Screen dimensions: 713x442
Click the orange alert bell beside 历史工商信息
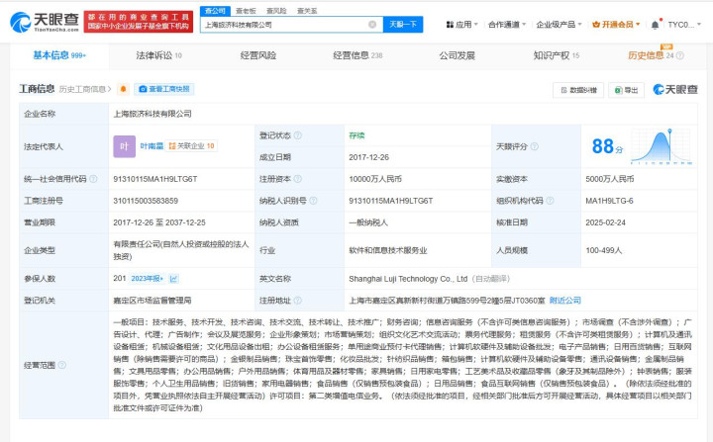coord(123,89)
